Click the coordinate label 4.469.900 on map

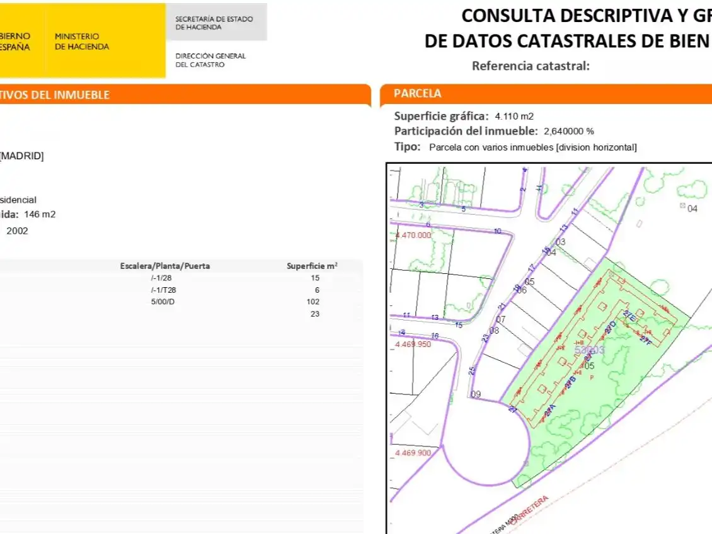[x=413, y=453]
